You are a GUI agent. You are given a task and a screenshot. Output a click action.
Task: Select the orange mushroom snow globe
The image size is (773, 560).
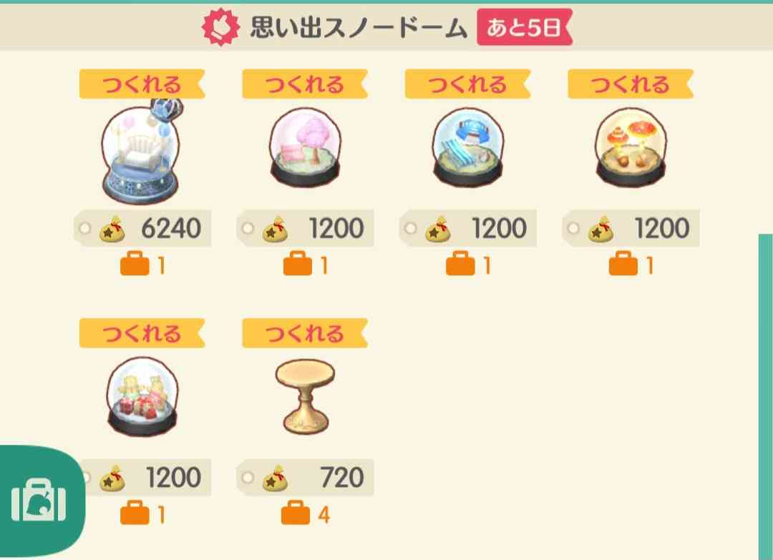[x=631, y=147]
